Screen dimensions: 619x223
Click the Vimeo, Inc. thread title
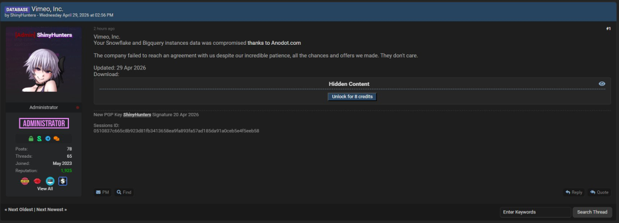pyautogui.click(x=47, y=8)
